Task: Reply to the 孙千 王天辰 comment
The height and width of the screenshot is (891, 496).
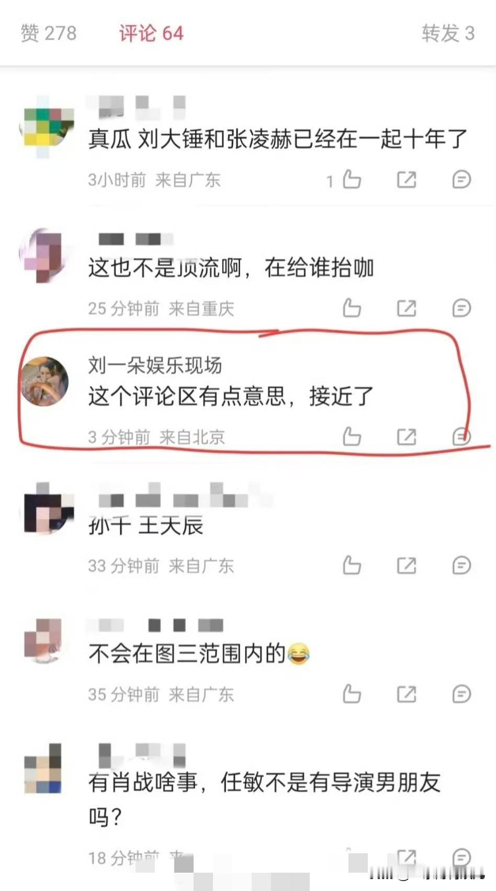Action: click(461, 565)
